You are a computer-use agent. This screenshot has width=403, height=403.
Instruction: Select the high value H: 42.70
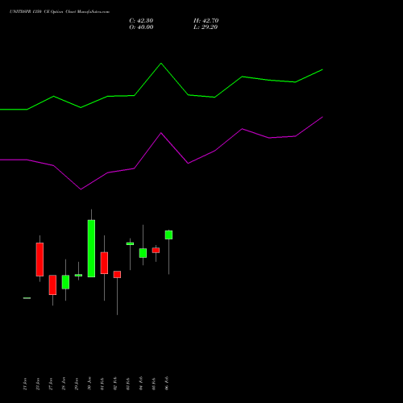(x=206, y=21)
